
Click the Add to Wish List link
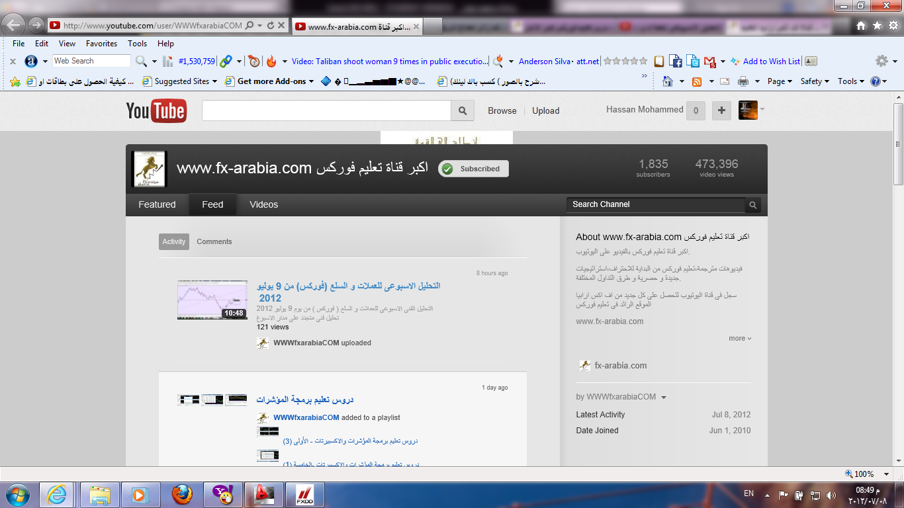(771, 61)
